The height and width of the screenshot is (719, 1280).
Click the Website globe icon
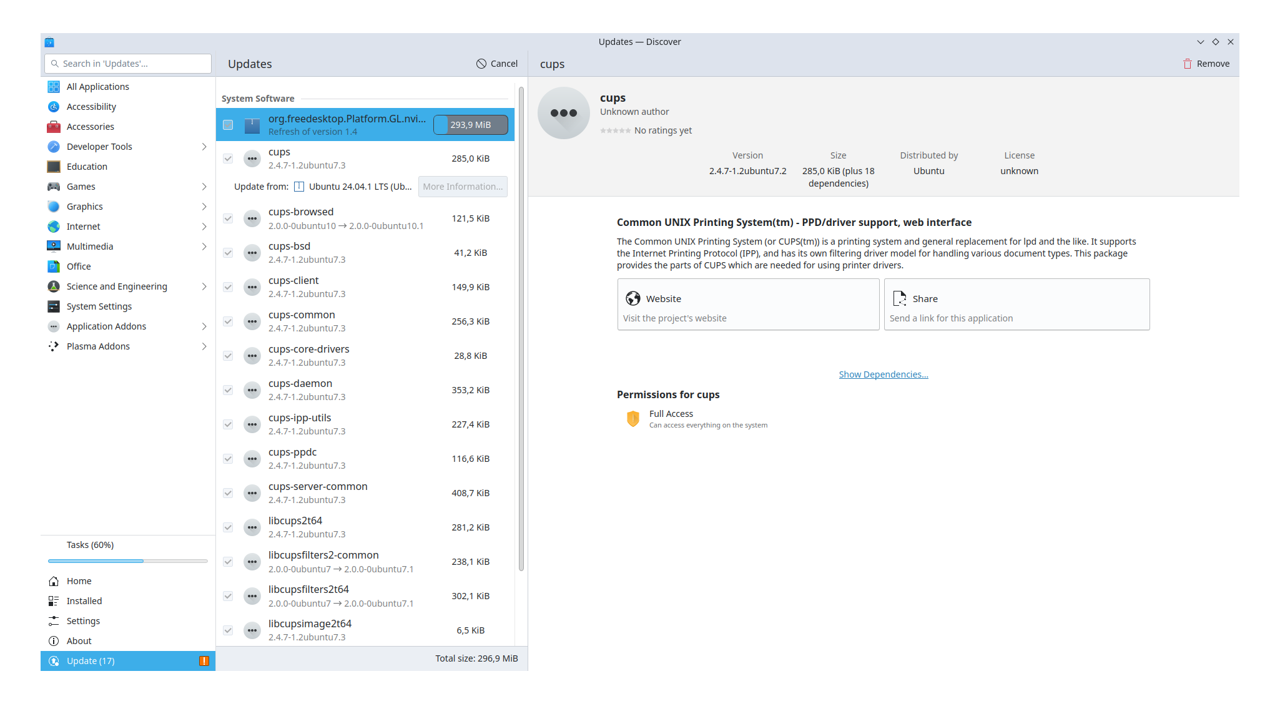point(633,298)
